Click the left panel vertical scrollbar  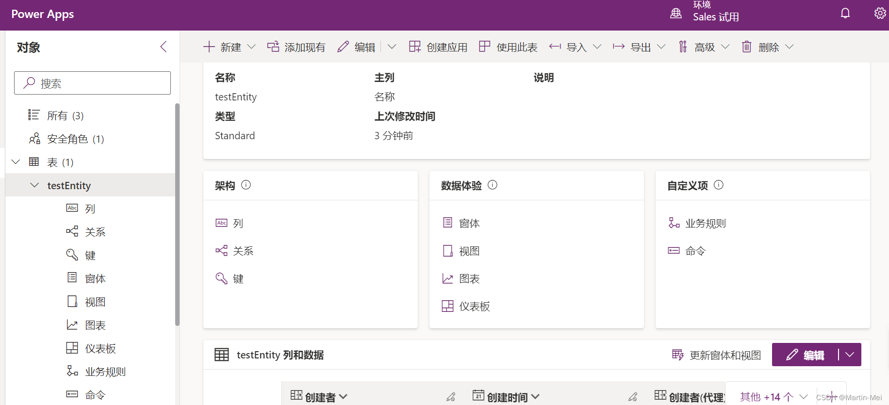pos(177,214)
